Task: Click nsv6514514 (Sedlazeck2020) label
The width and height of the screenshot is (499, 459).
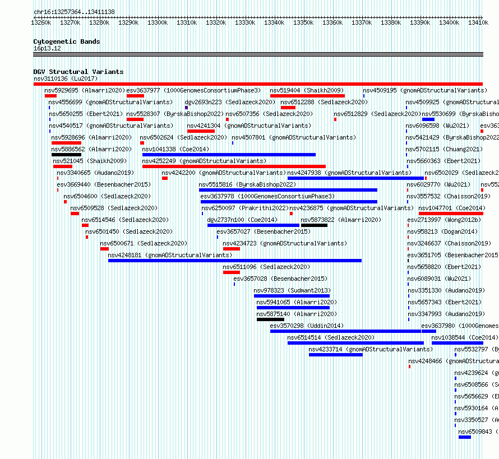Action: click(331, 337)
